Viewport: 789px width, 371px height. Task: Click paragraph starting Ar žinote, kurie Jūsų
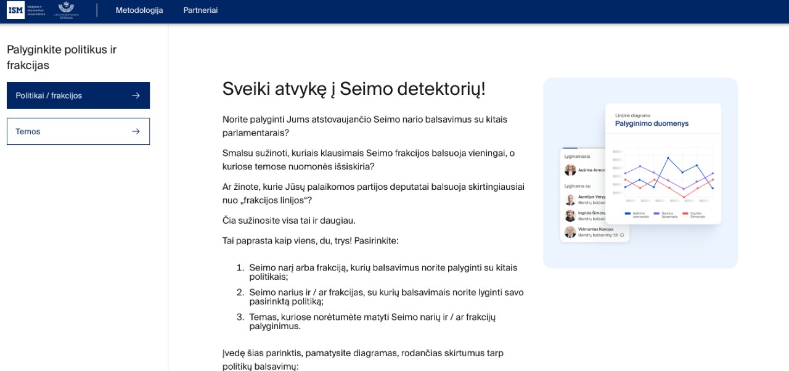[x=374, y=194]
